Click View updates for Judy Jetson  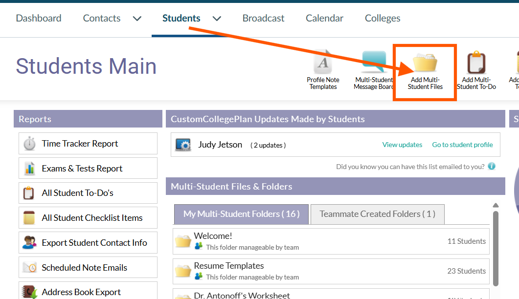click(402, 145)
